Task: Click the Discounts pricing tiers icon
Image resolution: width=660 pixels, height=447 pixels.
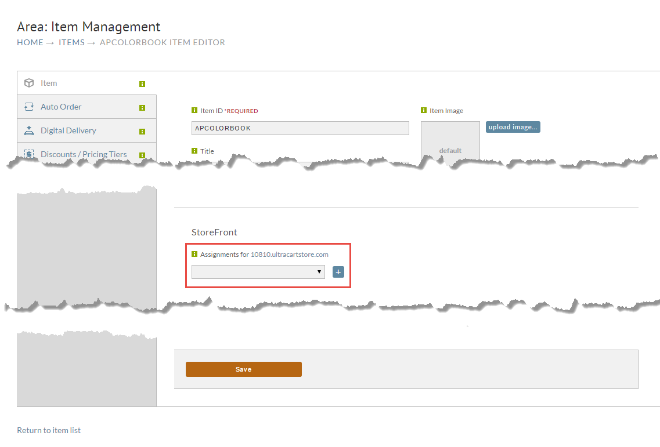Action: [x=29, y=154]
